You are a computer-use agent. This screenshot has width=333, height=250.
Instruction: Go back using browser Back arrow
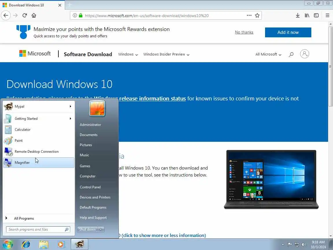coord(6,15)
